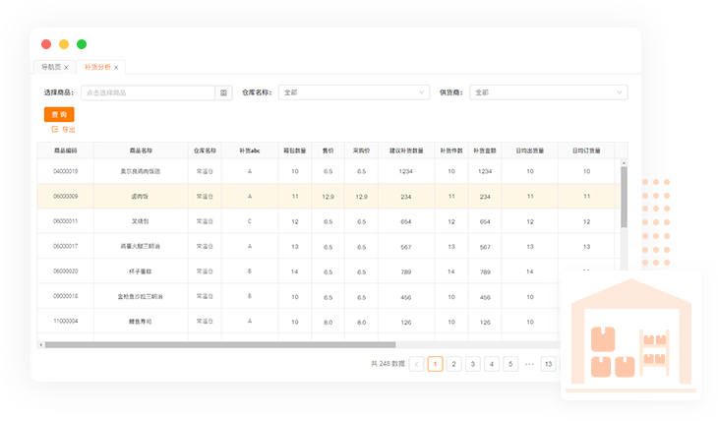Click suggested quantity 567 in 建议补货数量 column

click(405, 247)
